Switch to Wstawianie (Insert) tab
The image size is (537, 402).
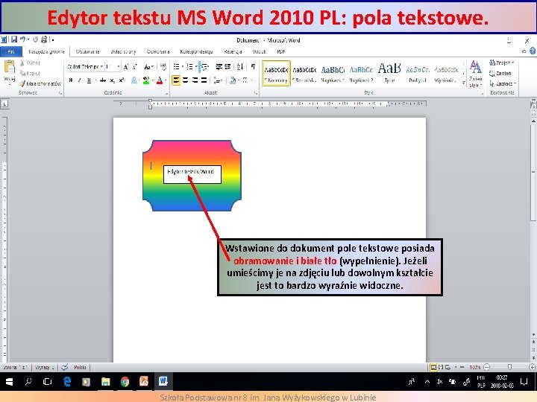(x=87, y=51)
